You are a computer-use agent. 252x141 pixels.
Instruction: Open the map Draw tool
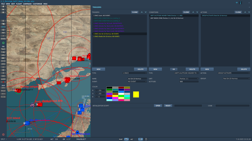click(3, 91)
